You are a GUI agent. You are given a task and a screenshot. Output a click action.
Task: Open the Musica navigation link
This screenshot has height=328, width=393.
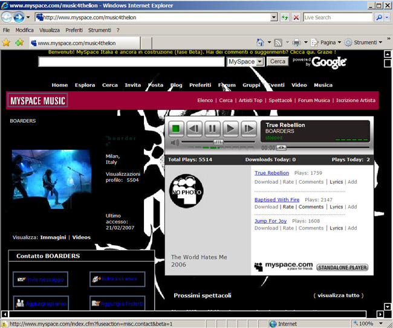pos(323,85)
